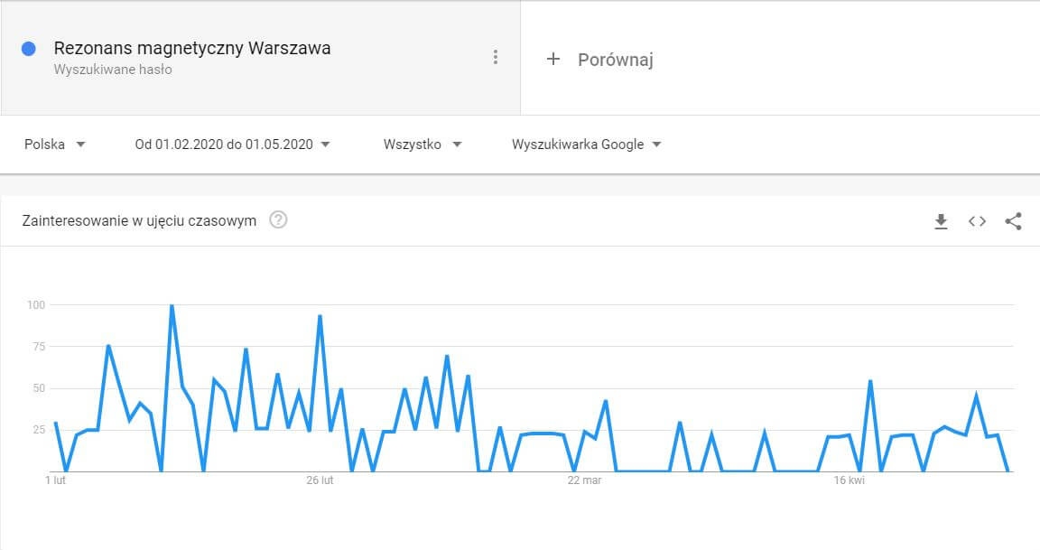
Task: Click the plus icon next to Porównaj
Action: tap(553, 60)
